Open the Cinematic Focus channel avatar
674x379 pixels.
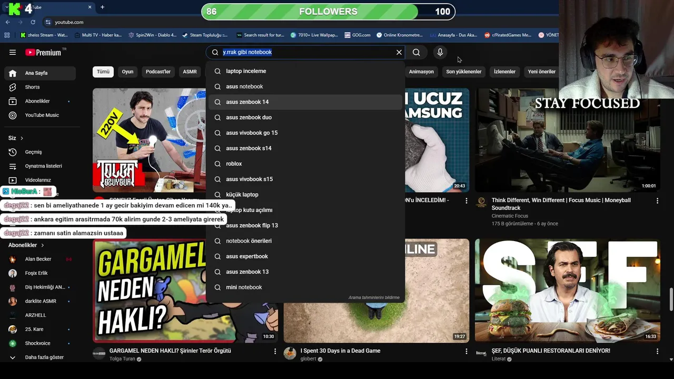pyautogui.click(x=481, y=203)
